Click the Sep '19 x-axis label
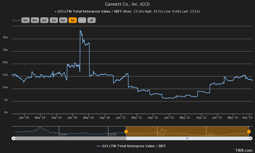This screenshot has width=255, height=153. [57, 118]
